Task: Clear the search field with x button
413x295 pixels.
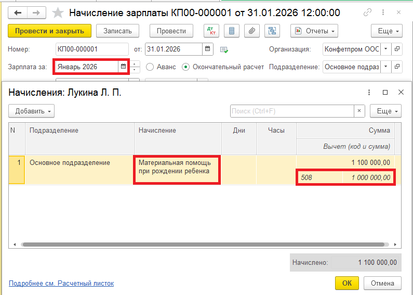Action: click(359, 111)
